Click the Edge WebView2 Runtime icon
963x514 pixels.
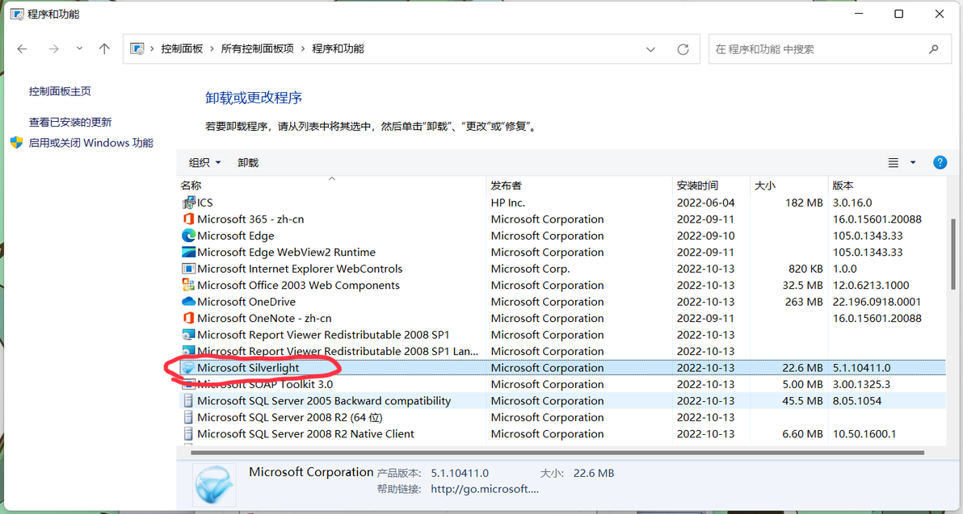(x=188, y=252)
